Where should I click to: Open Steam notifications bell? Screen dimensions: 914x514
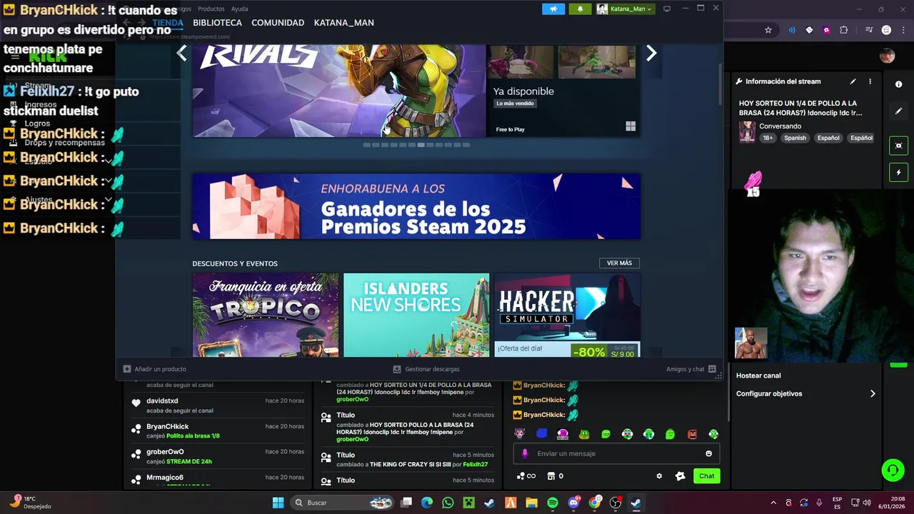click(580, 9)
